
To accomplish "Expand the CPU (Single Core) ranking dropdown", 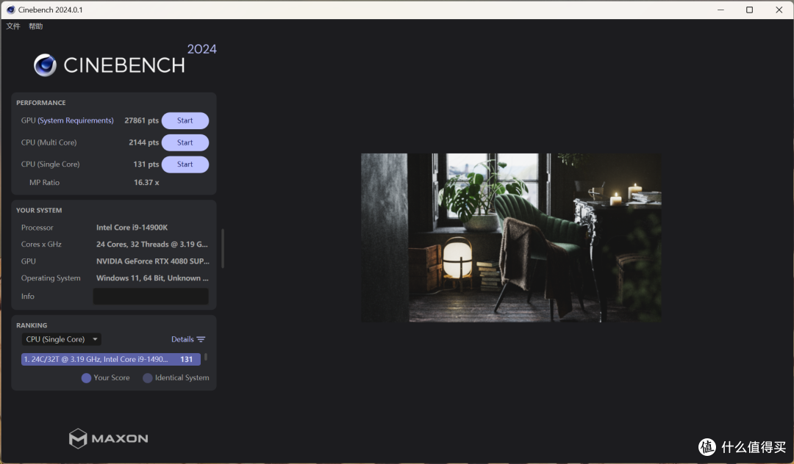I will click(x=61, y=339).
